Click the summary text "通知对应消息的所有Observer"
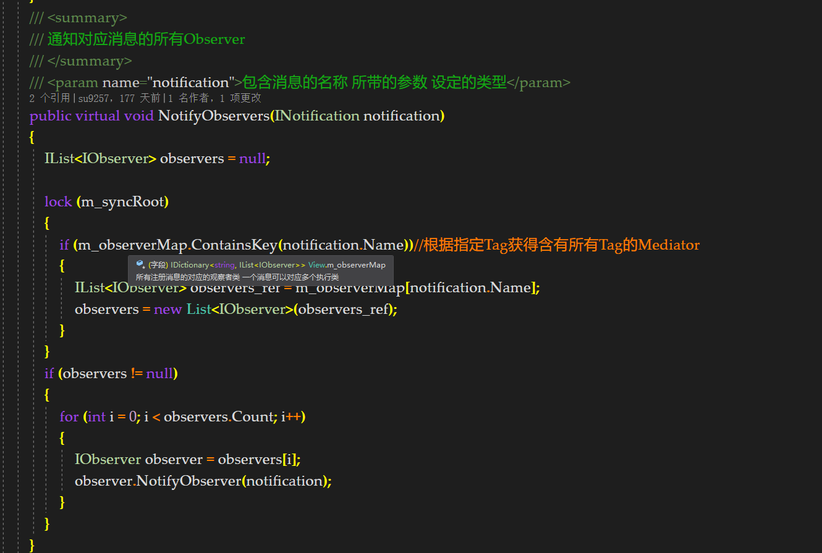The height and width of the screenshot is (553, 822). click(146, 39)
